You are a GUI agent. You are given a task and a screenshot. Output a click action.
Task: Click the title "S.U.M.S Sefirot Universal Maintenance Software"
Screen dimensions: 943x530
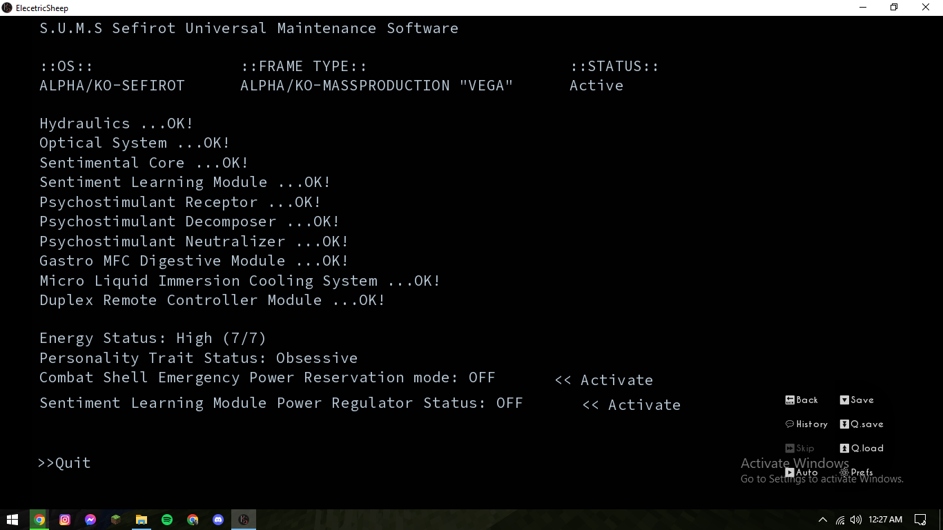(x=249, y=28)
